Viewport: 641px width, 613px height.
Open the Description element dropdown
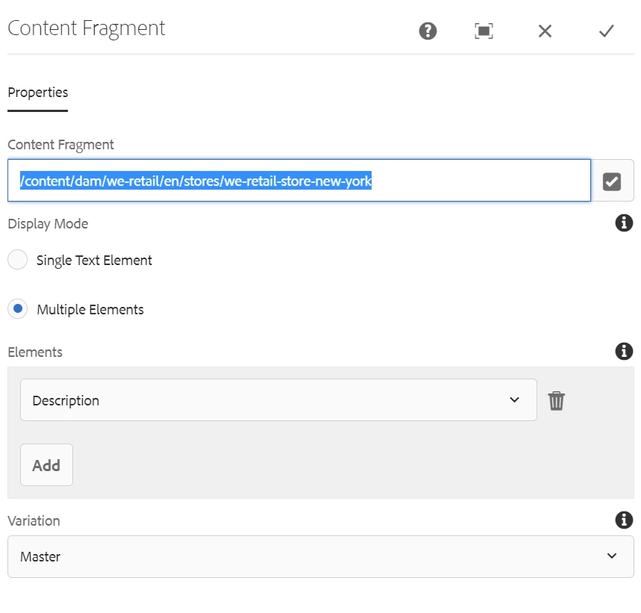[x=278, y=400]
